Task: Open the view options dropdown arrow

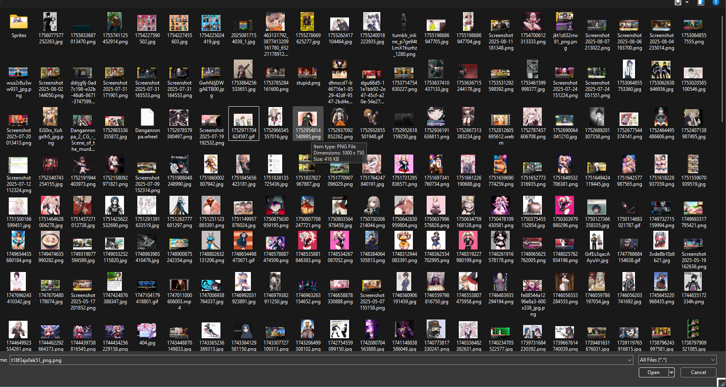Action: (687, 2)
